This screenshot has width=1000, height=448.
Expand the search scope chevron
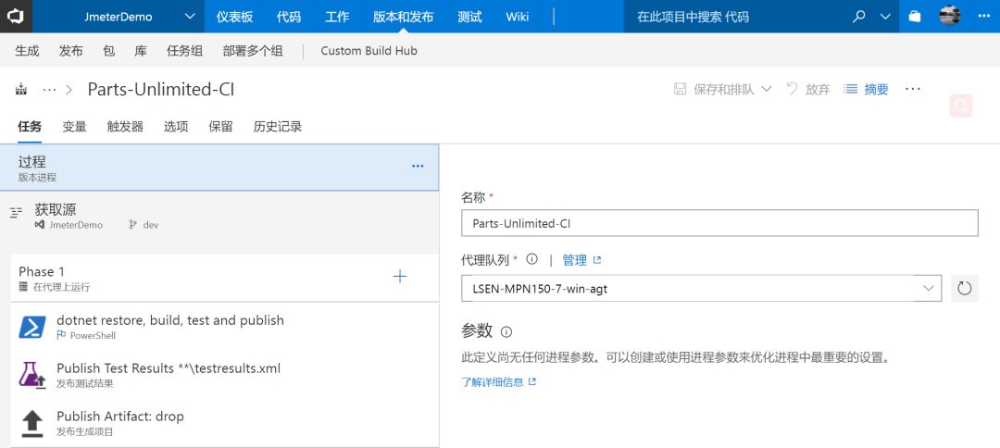coord(885,17)
